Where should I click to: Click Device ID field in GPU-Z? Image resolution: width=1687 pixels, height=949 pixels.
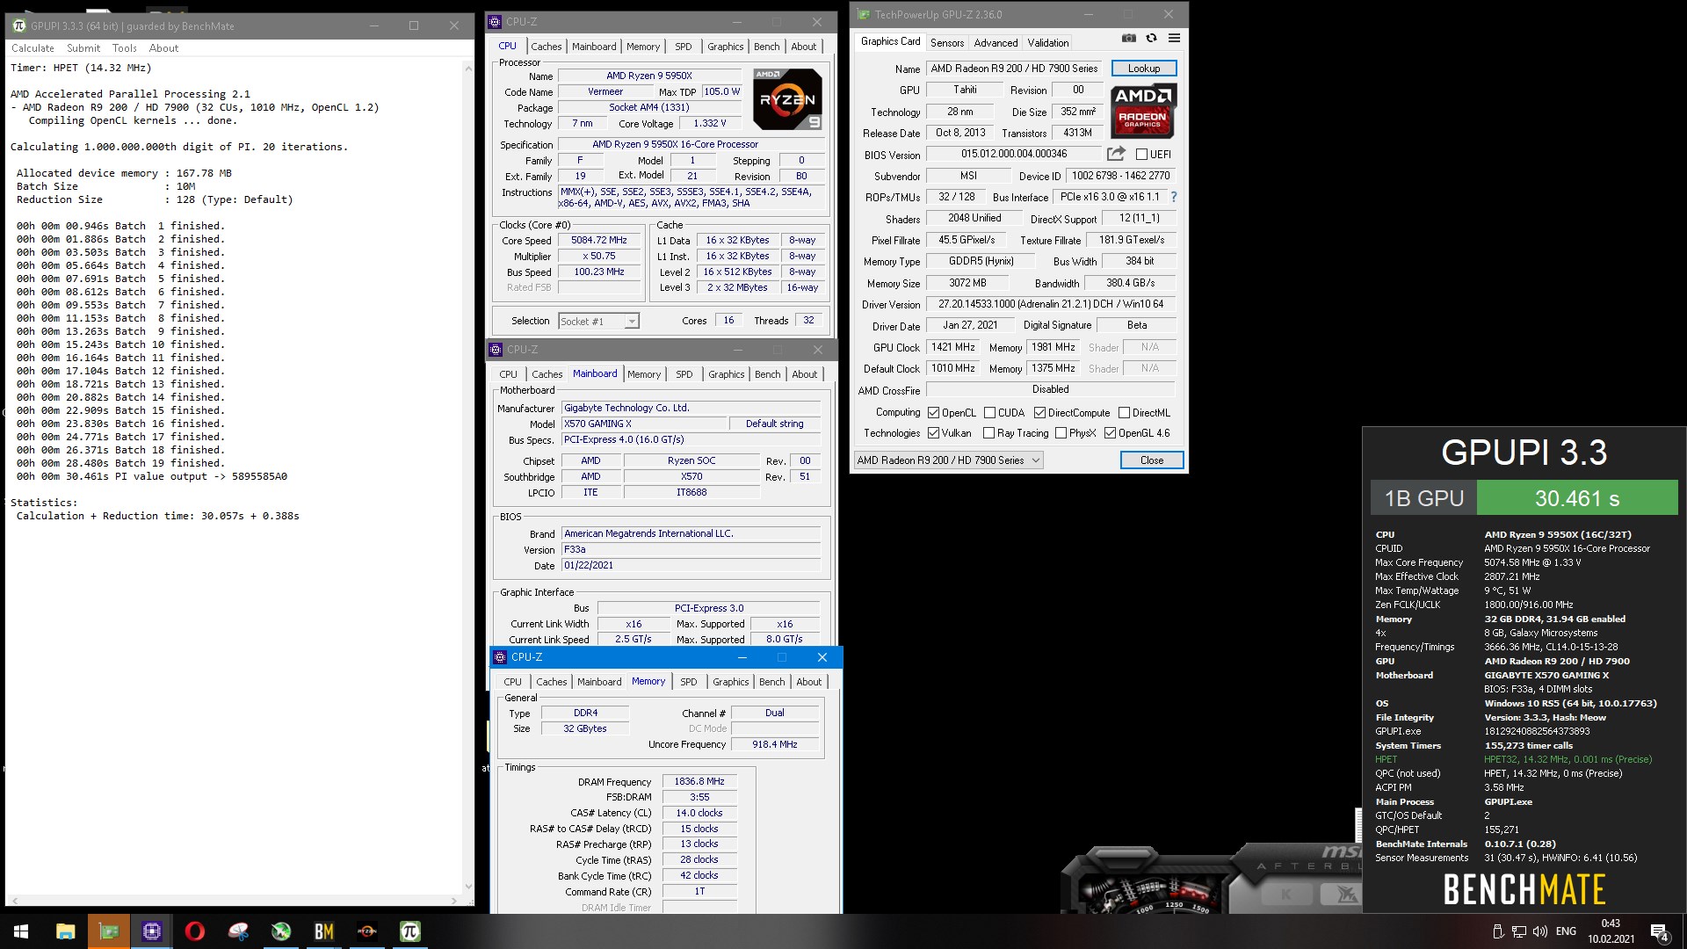[1119, 176]
